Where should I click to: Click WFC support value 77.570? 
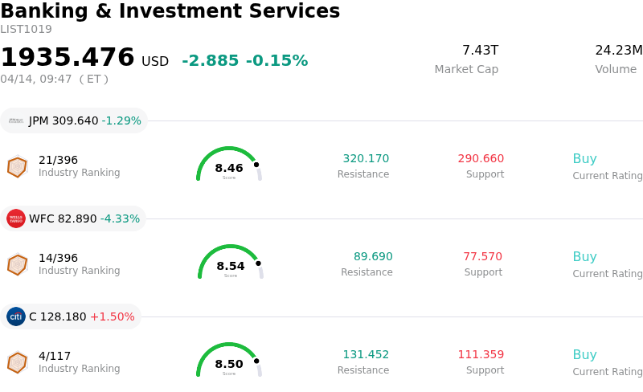(x=482, y=257)
